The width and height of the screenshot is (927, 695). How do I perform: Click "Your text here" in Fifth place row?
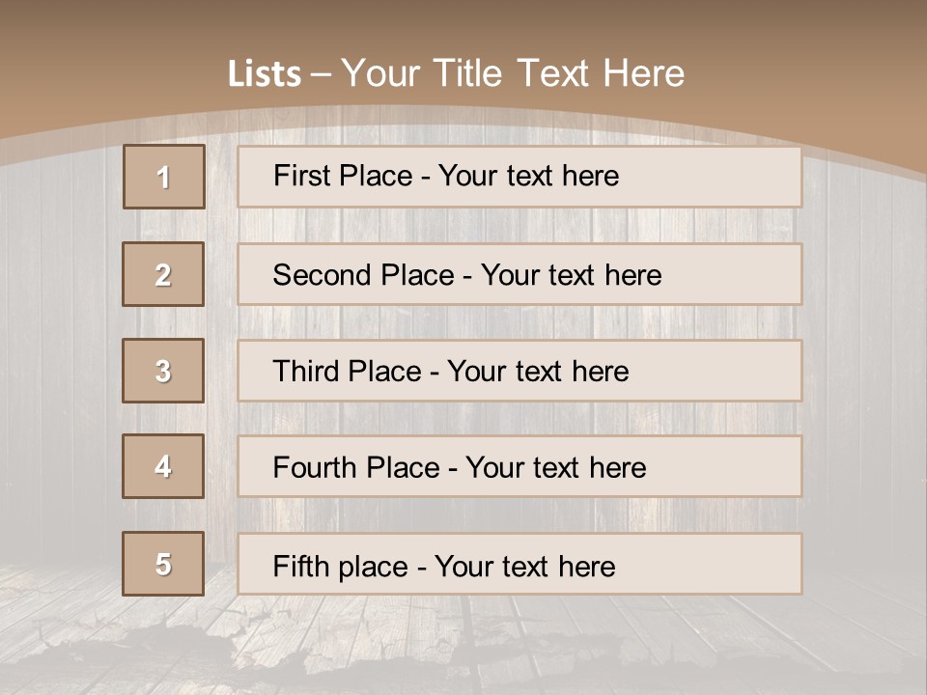tap(524, 566)
